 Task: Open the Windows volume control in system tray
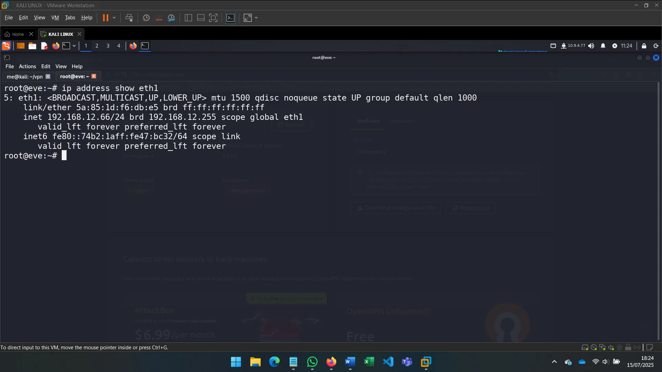click(606, 362)
